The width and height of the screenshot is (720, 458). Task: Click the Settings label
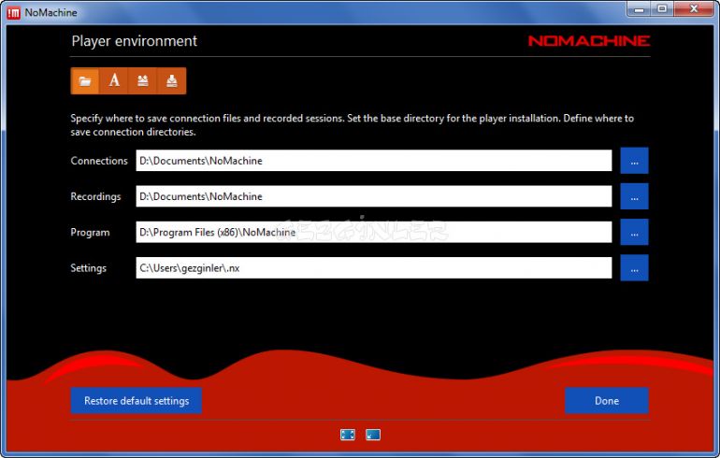[x=88, y=268]
